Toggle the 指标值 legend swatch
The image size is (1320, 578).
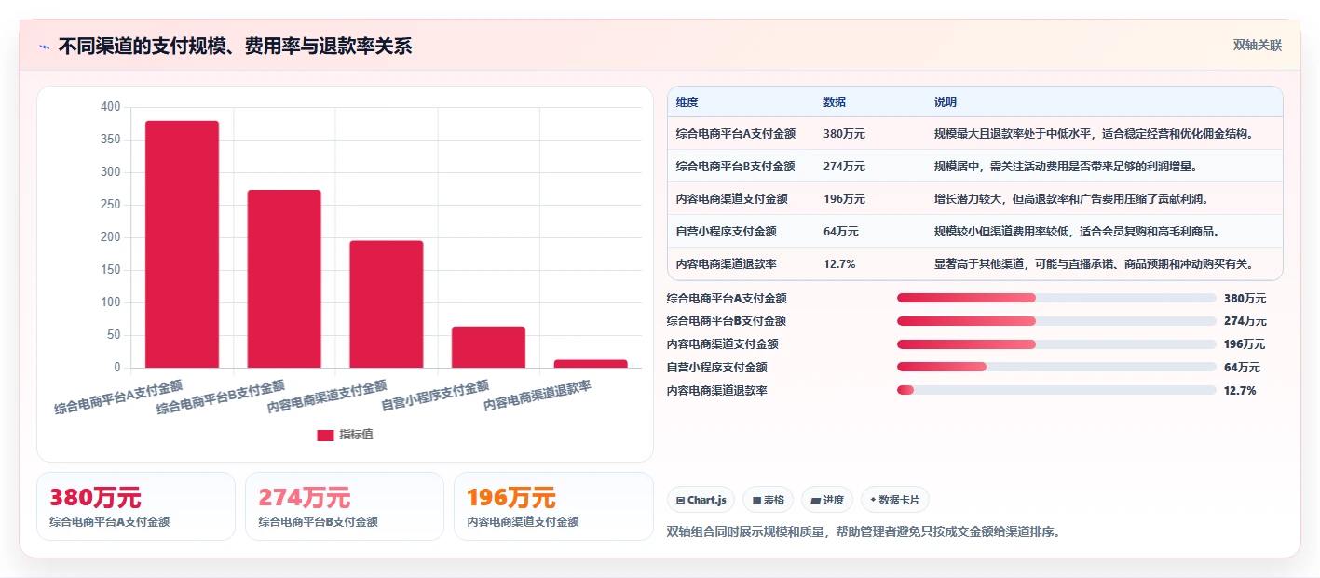point(325,435)
